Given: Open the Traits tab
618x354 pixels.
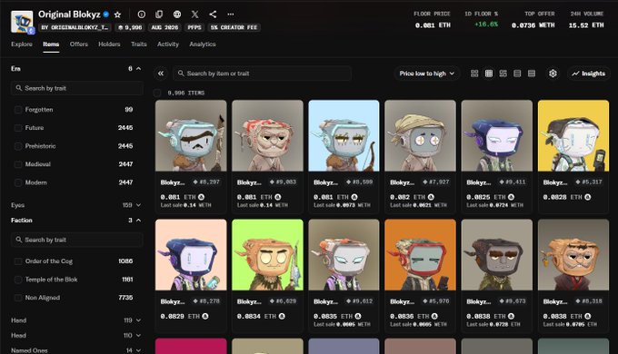Looking at the screenshot, I should click(x=139, y=44).
